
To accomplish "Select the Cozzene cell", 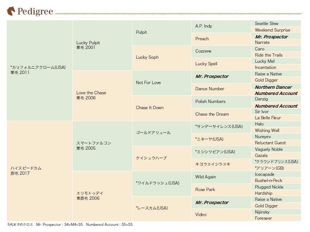I will tap(221, 51).
